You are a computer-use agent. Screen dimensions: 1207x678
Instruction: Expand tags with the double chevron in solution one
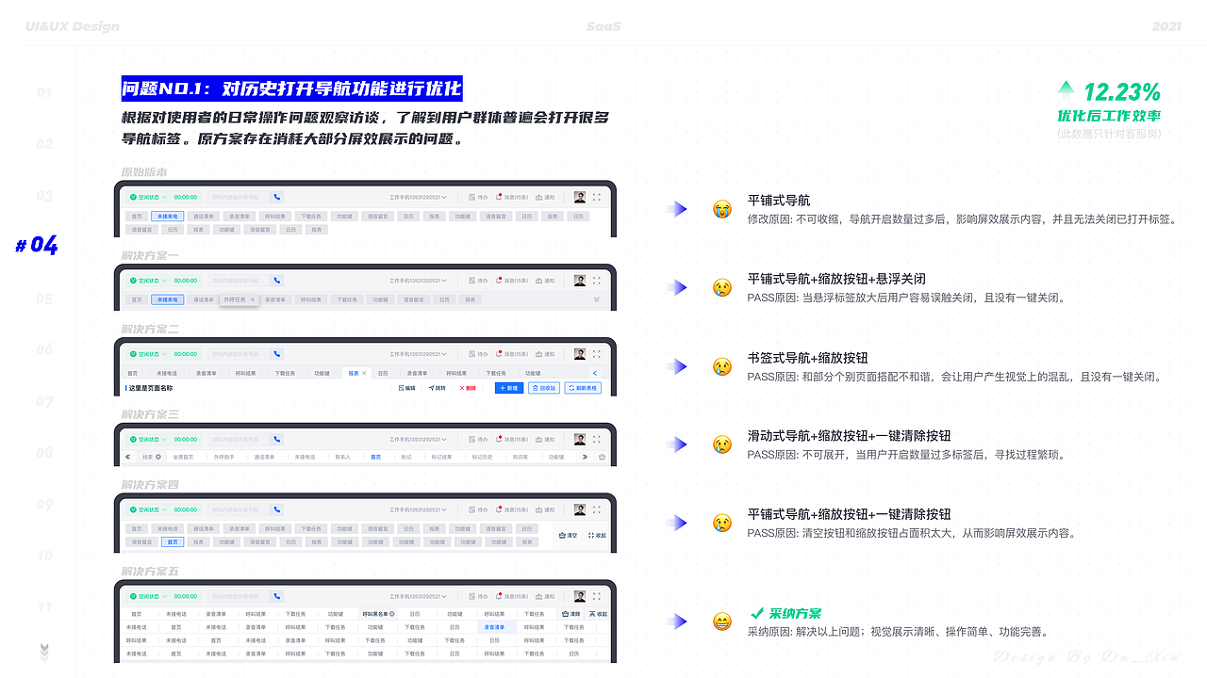pos(596,299)
